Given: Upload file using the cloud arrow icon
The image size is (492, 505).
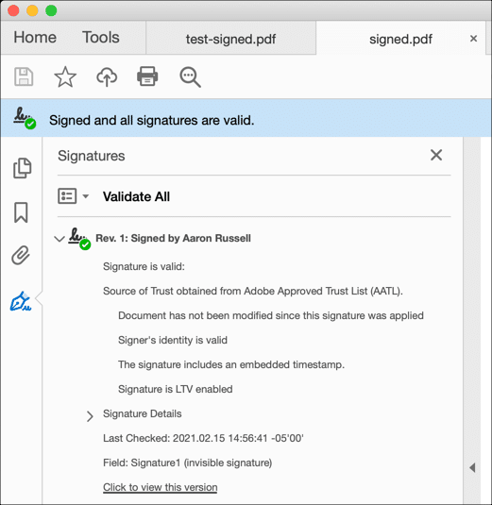Looking at the screenshot, I should point(107,76).
